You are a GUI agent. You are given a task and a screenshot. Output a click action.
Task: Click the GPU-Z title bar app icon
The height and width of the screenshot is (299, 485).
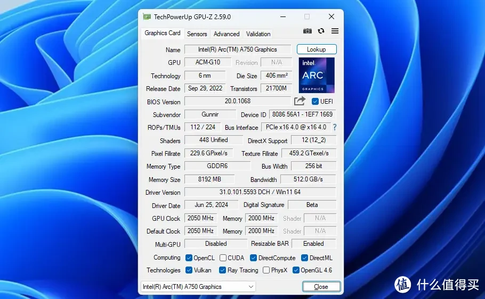pyautogui.click(x=147, y=16)
